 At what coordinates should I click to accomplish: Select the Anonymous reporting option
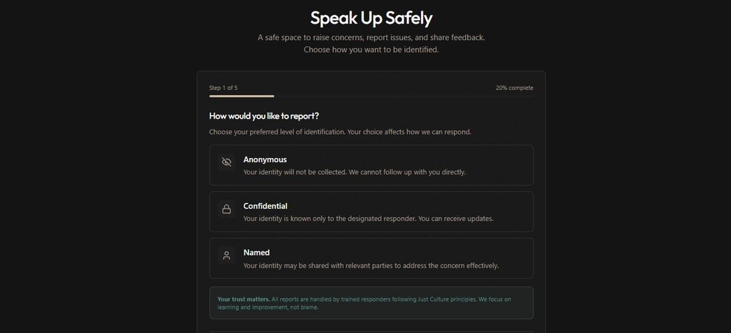(371, 165)
